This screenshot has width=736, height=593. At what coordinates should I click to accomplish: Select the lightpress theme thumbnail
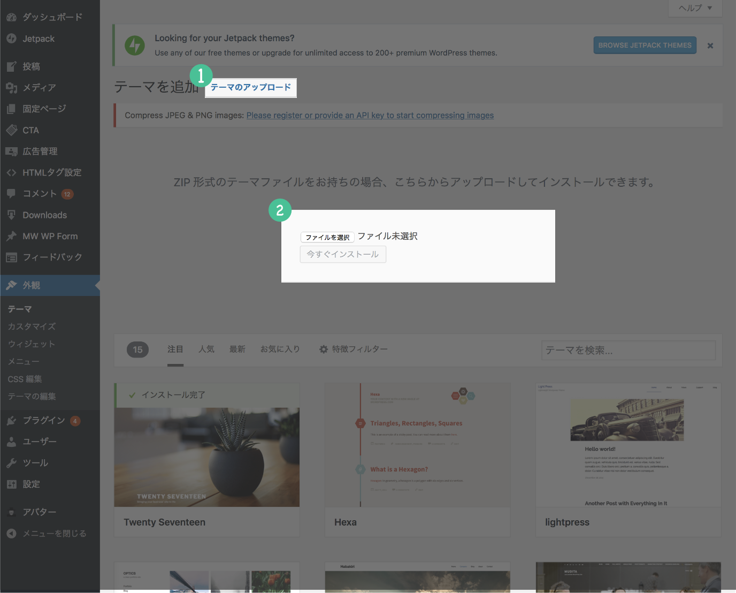pos(628,445)
